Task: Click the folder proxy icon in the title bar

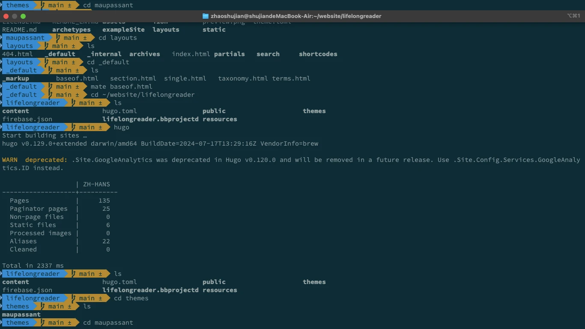Action: 206,16
